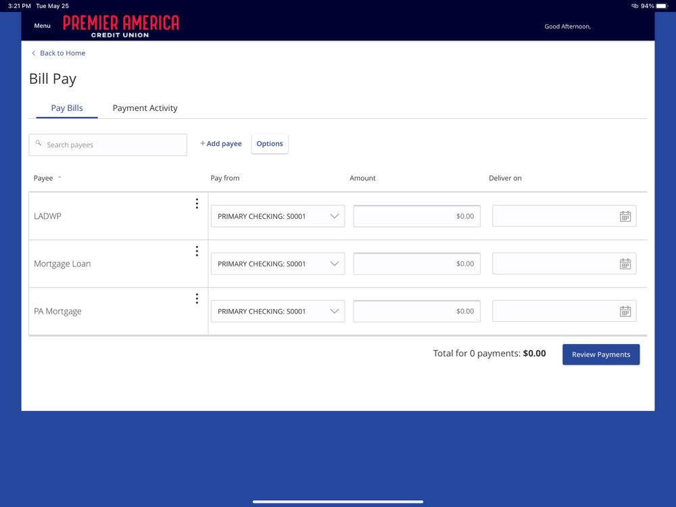Viewport: 676px width, 507px height.
Task: Click the Good Afternoon greeting
Action: click(x=567, y=26)
